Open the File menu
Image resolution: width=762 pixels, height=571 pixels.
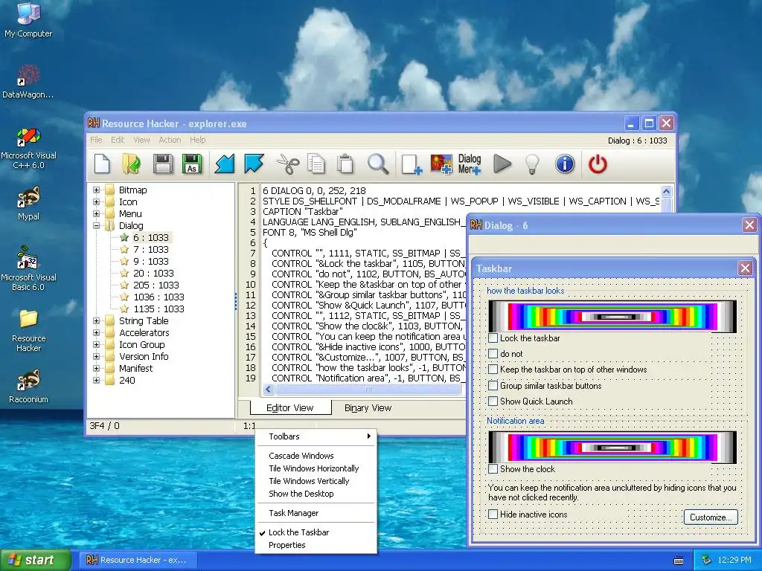click(x=96, y=140)
